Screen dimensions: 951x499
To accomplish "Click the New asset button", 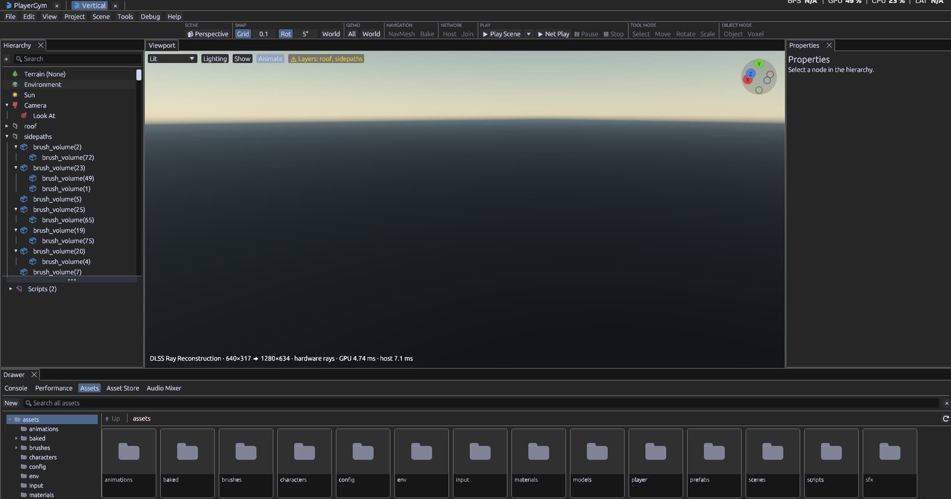I will tap(11, 403).
